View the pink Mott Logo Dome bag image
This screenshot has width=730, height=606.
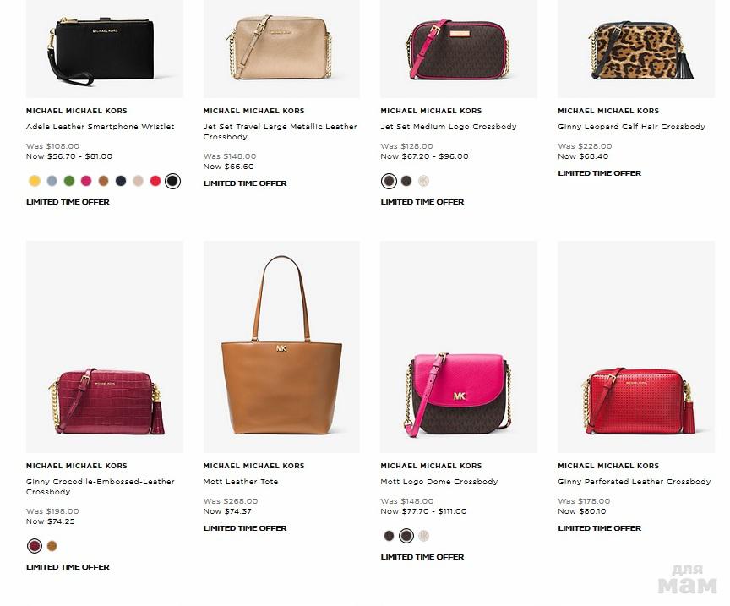[459, 347]
